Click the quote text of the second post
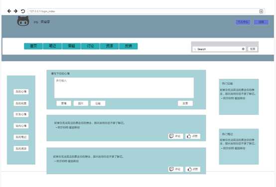Image resolution: width=276 pixels, height=187 pixels. pos(88,159)
